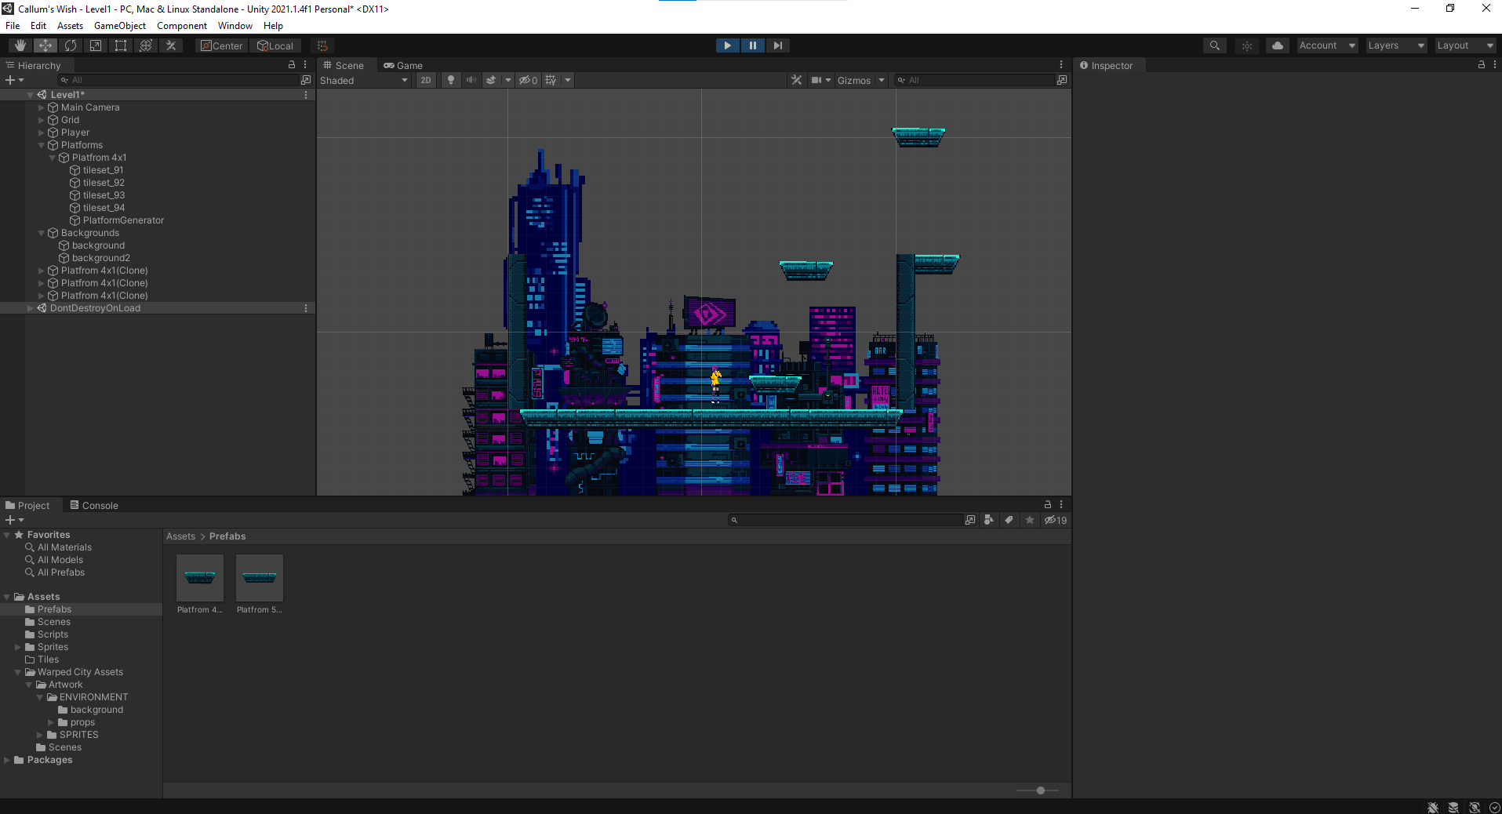Open Project panel more options menu

pos(1061,504)
